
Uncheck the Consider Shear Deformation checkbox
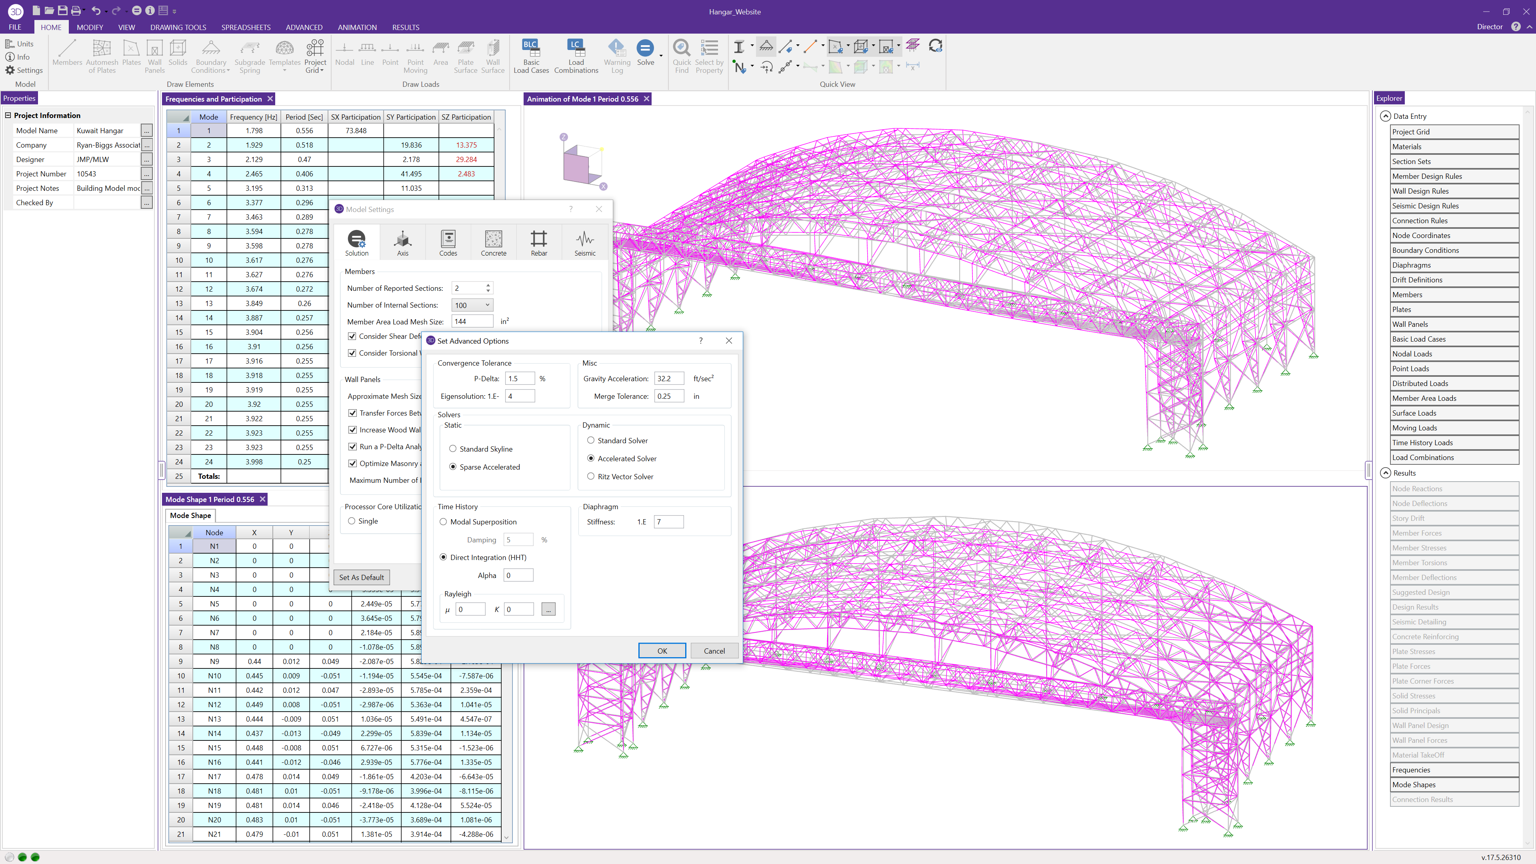352,336
